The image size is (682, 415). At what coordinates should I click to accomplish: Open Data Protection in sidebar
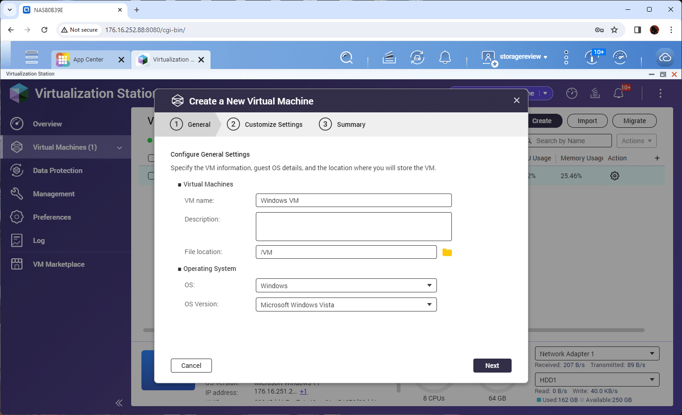65,170
